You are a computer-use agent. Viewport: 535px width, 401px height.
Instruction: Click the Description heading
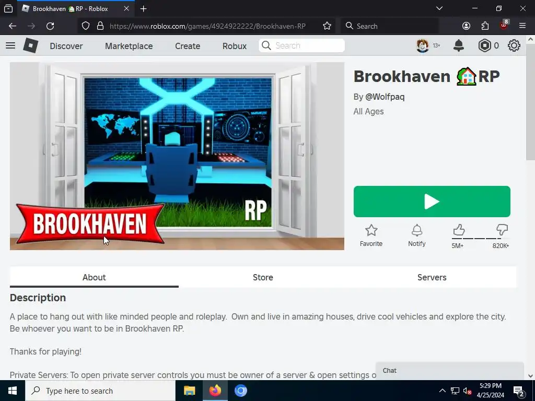pos(38,298)
